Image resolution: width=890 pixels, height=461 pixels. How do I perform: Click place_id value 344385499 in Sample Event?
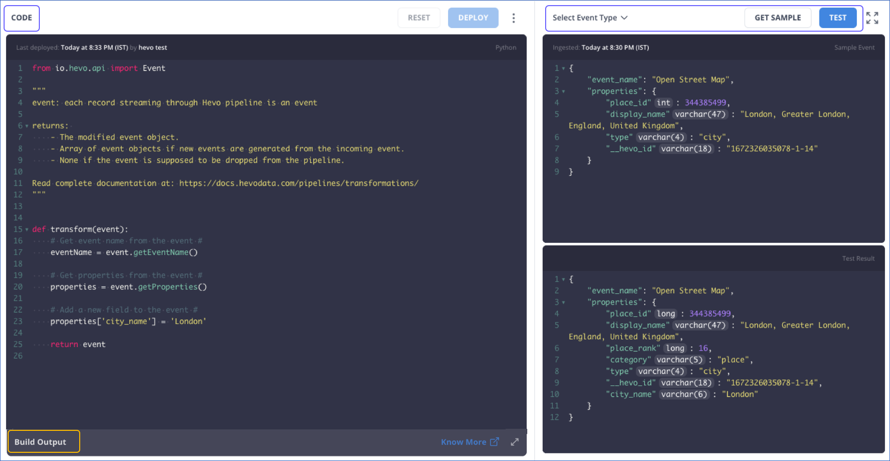705,103
